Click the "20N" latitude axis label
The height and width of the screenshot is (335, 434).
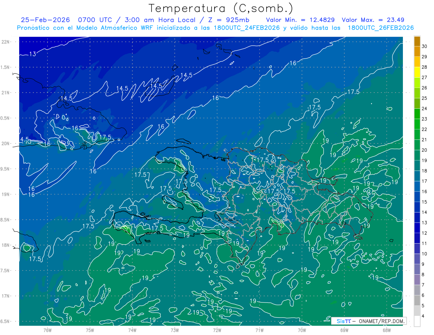pos(6,143)
